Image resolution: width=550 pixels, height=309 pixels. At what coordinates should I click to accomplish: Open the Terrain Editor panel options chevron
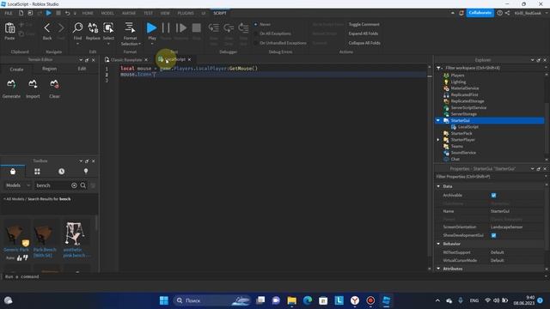pos(81,60)
